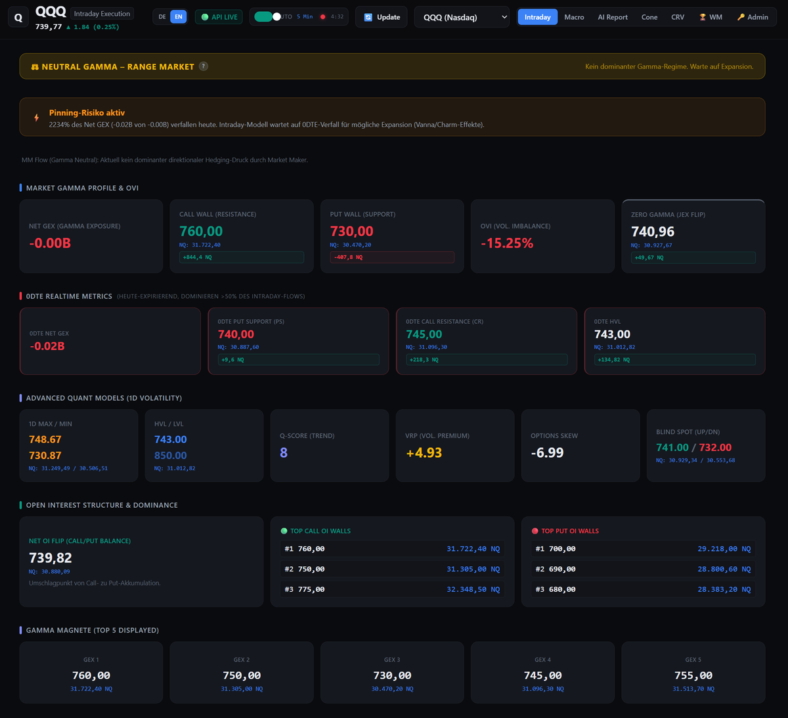788x718 pixels.
Task: Switch to the Macro tab
Action: pyautogui.click(x=574, y=17)
